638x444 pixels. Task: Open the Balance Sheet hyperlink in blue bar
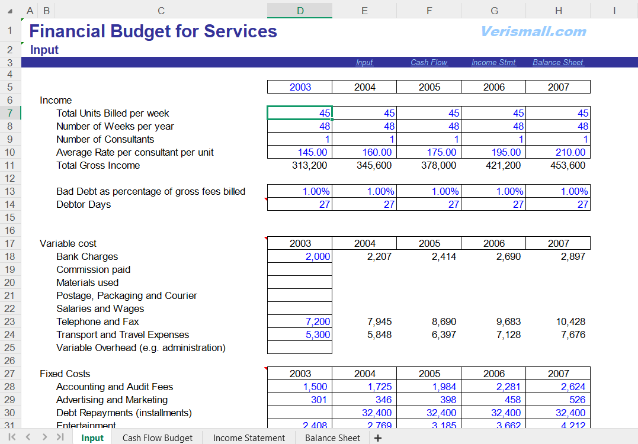558,62
